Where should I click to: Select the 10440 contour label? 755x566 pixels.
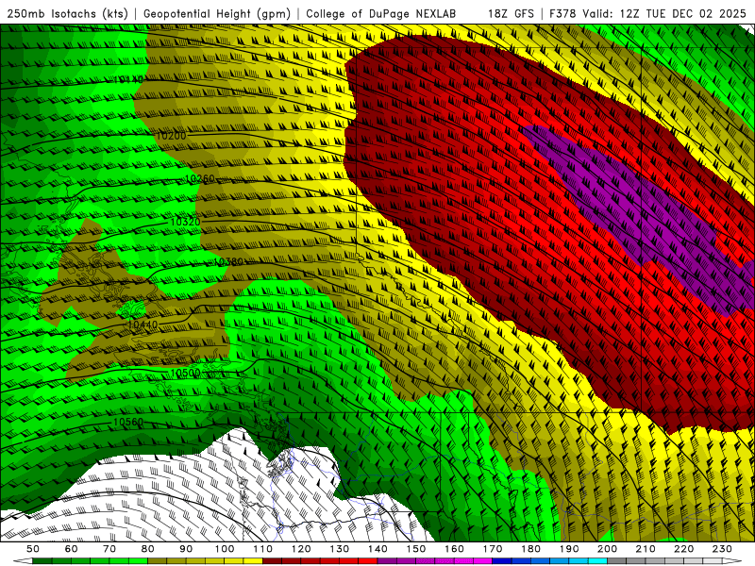coord(143,325)
